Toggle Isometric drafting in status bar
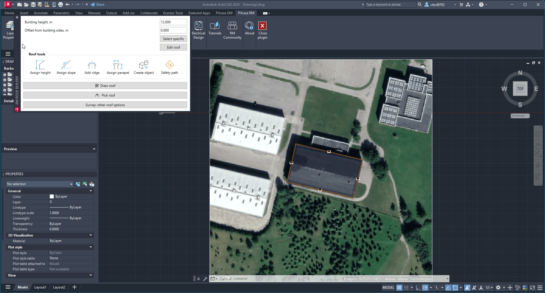Image resolution: width=545 pixels, height=293 pixels. coord(436,288)
